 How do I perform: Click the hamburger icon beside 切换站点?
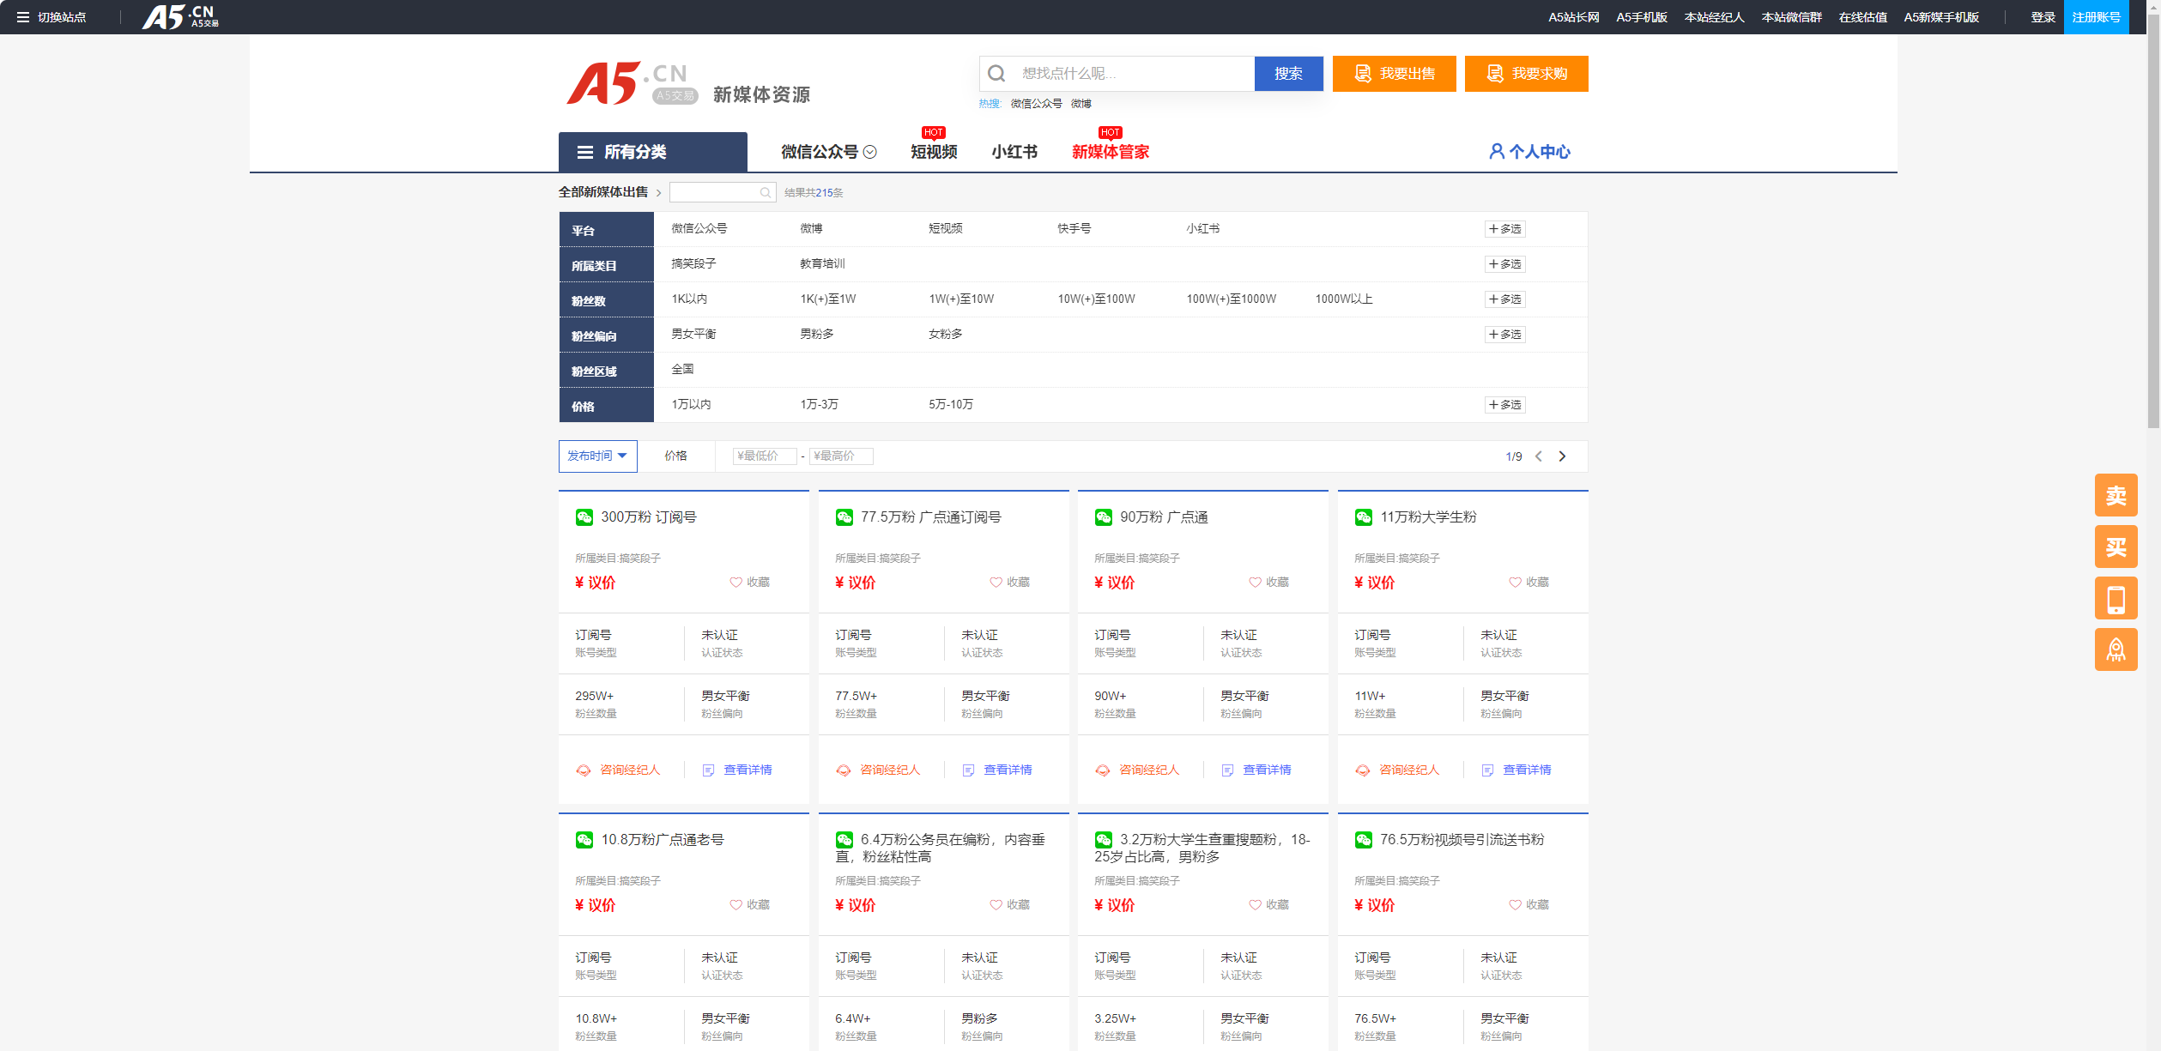pos(23,16)
